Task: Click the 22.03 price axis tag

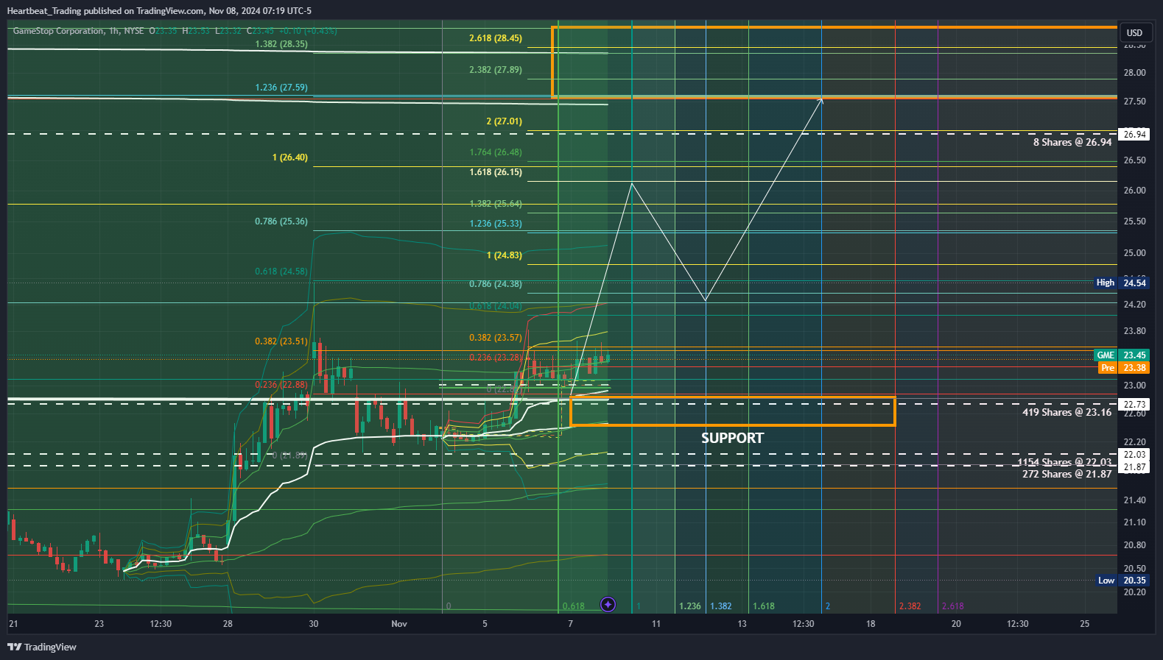Action: (1134, 455)
